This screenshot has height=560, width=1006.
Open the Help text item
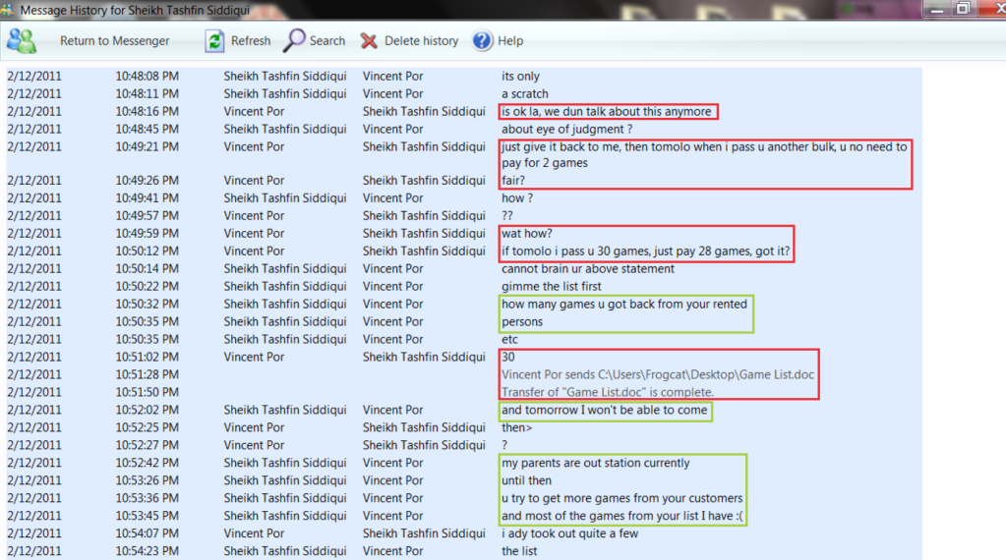[510, 41]
